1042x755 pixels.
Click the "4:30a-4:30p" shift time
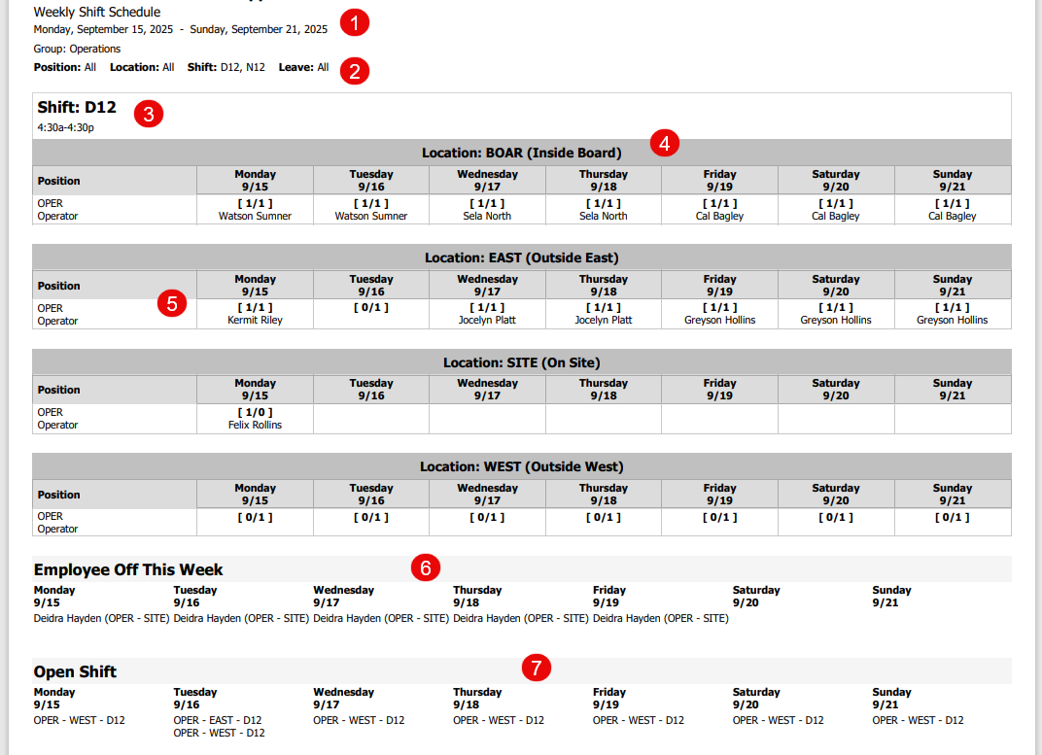pyautogui.click(x=66, y=127)
